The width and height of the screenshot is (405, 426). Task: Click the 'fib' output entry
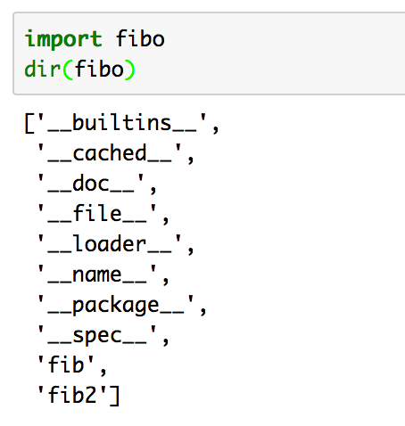click(65, 365)
